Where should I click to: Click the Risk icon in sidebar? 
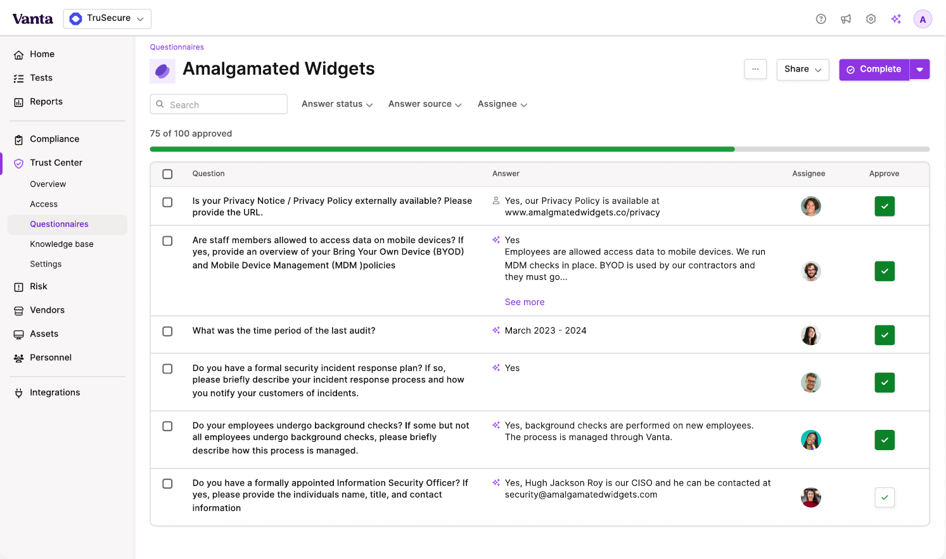click(x=19, y=287)
